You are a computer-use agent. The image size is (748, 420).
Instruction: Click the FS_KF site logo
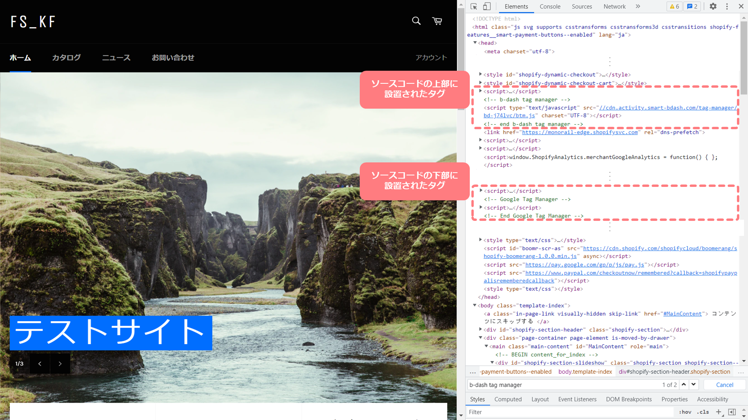pos(33,22)
